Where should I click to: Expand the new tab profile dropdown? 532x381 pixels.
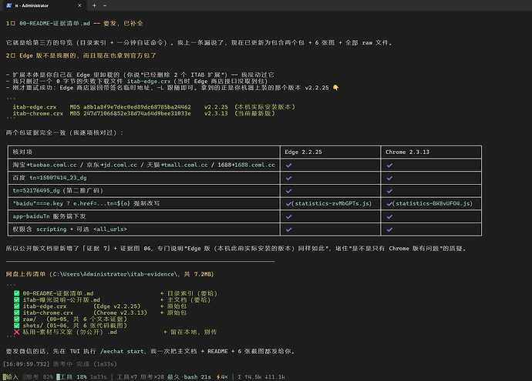(105, 5)
